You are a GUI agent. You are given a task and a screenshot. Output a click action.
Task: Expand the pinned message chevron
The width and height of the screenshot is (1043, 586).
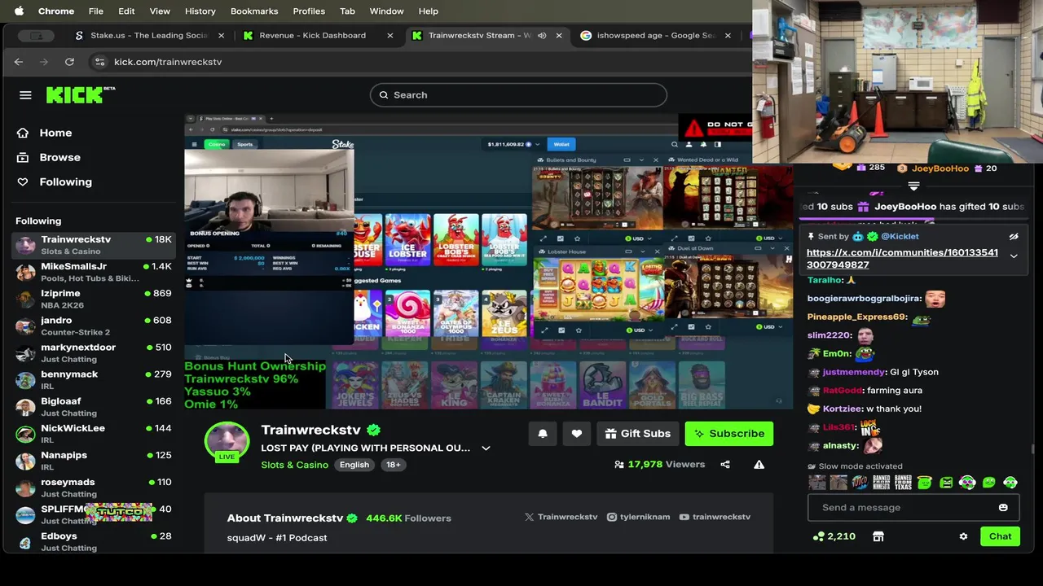tap(1014, 256)
